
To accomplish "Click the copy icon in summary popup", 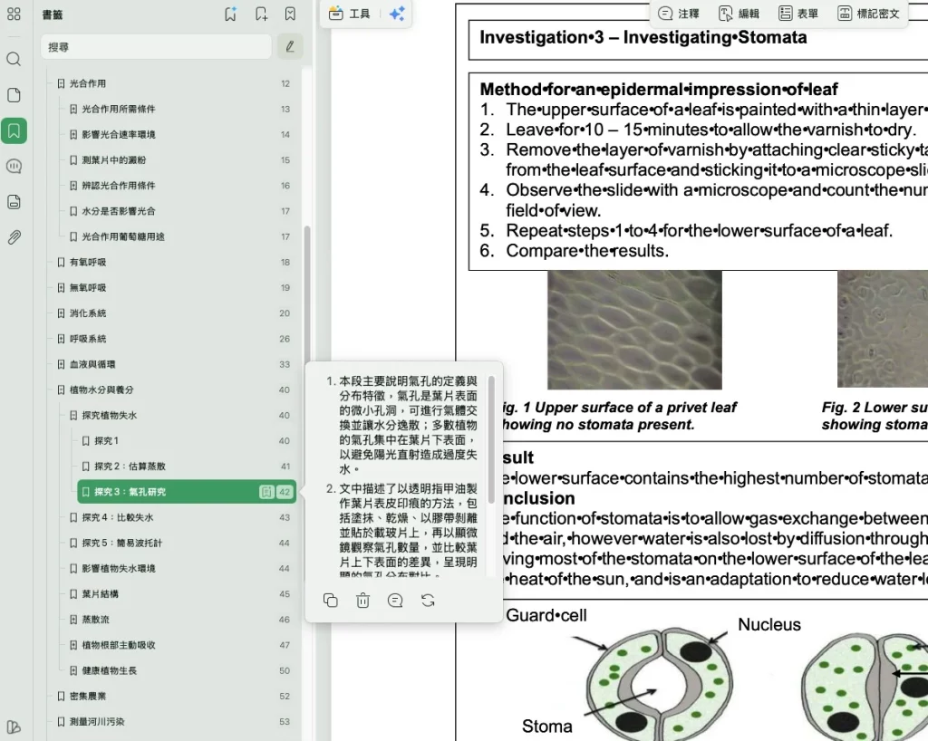I will pos(331,601).
